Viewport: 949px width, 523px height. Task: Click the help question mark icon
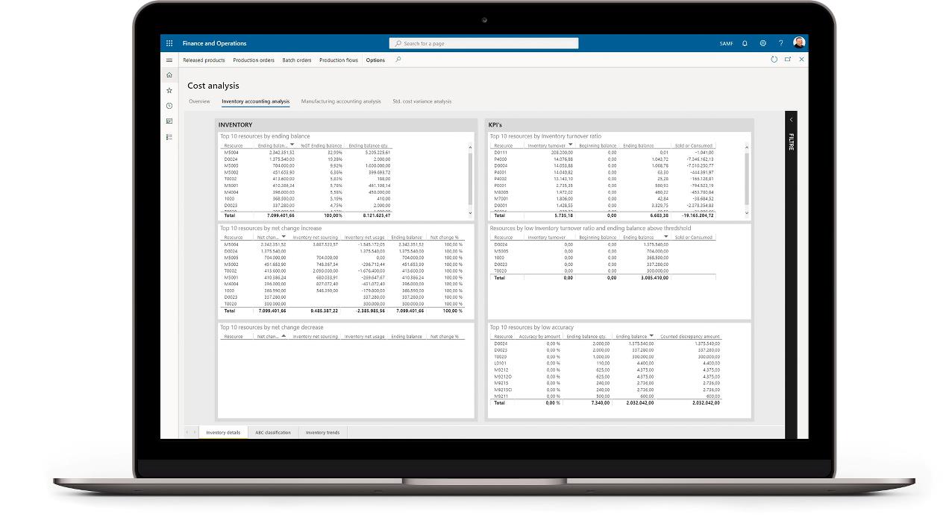click(x=780, y=43)
